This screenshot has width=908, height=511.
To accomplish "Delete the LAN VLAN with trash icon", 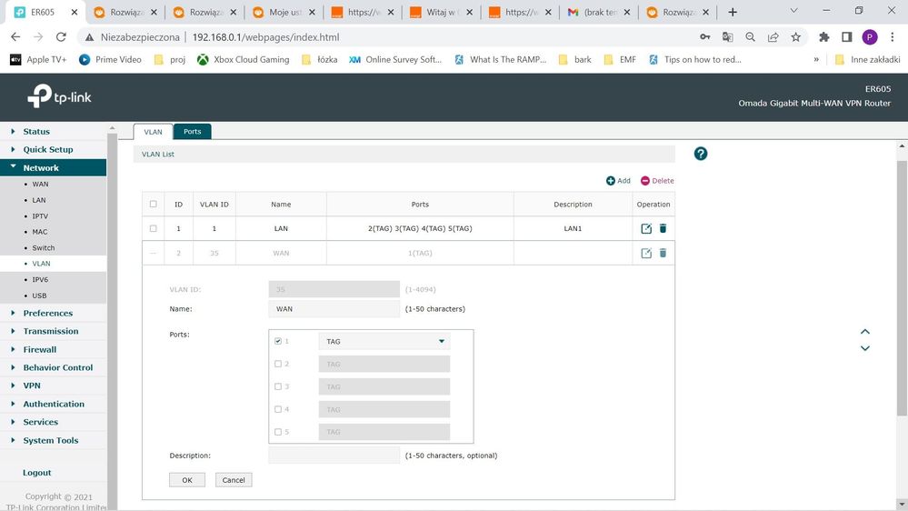I will coord(663,229).
